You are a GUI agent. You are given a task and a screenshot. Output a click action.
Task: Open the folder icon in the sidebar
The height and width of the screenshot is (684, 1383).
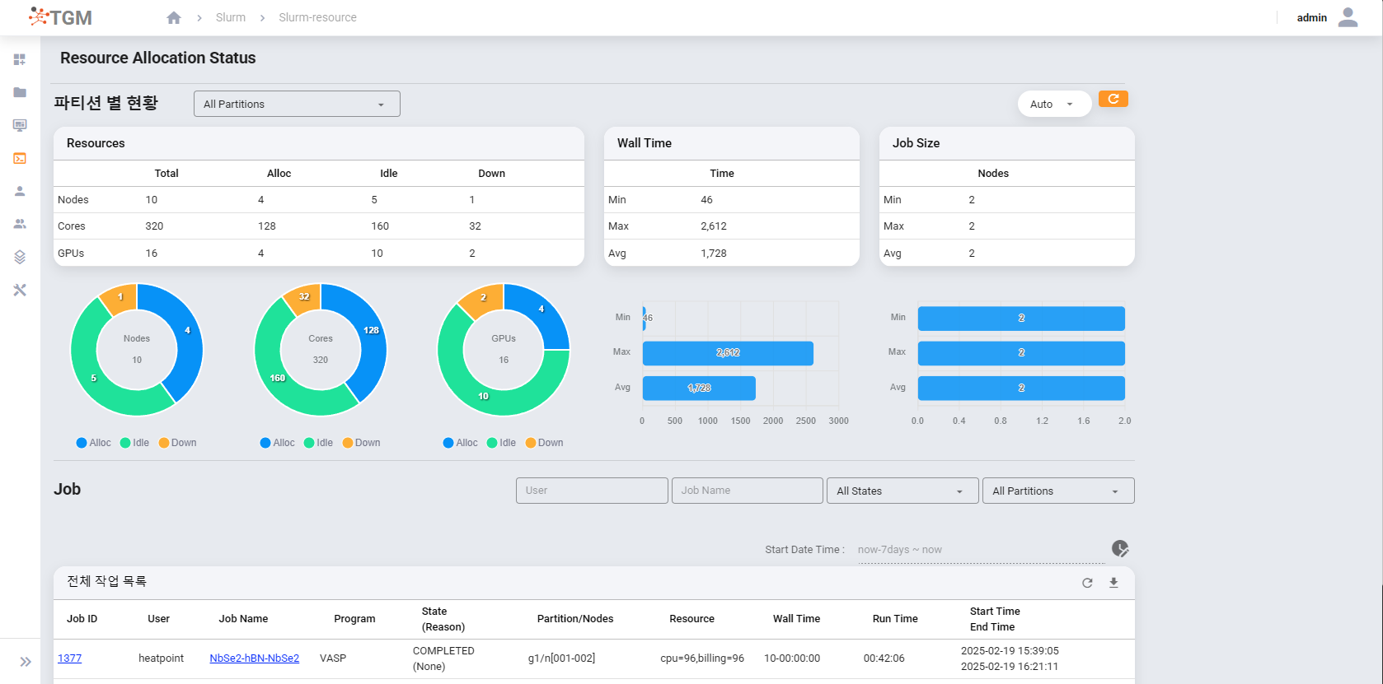click(20, 92)
